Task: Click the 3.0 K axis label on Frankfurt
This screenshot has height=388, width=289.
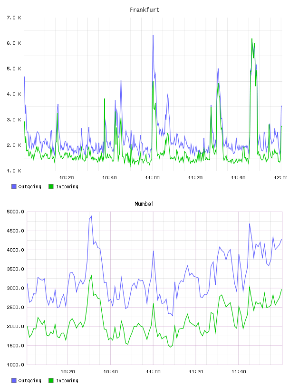Action: pyautogui.click(x=14, y=119)
